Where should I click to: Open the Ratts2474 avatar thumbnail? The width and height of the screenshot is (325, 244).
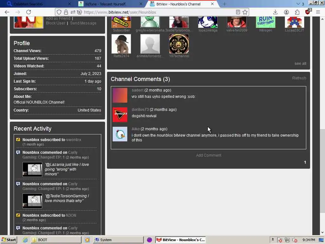(121, 44)
